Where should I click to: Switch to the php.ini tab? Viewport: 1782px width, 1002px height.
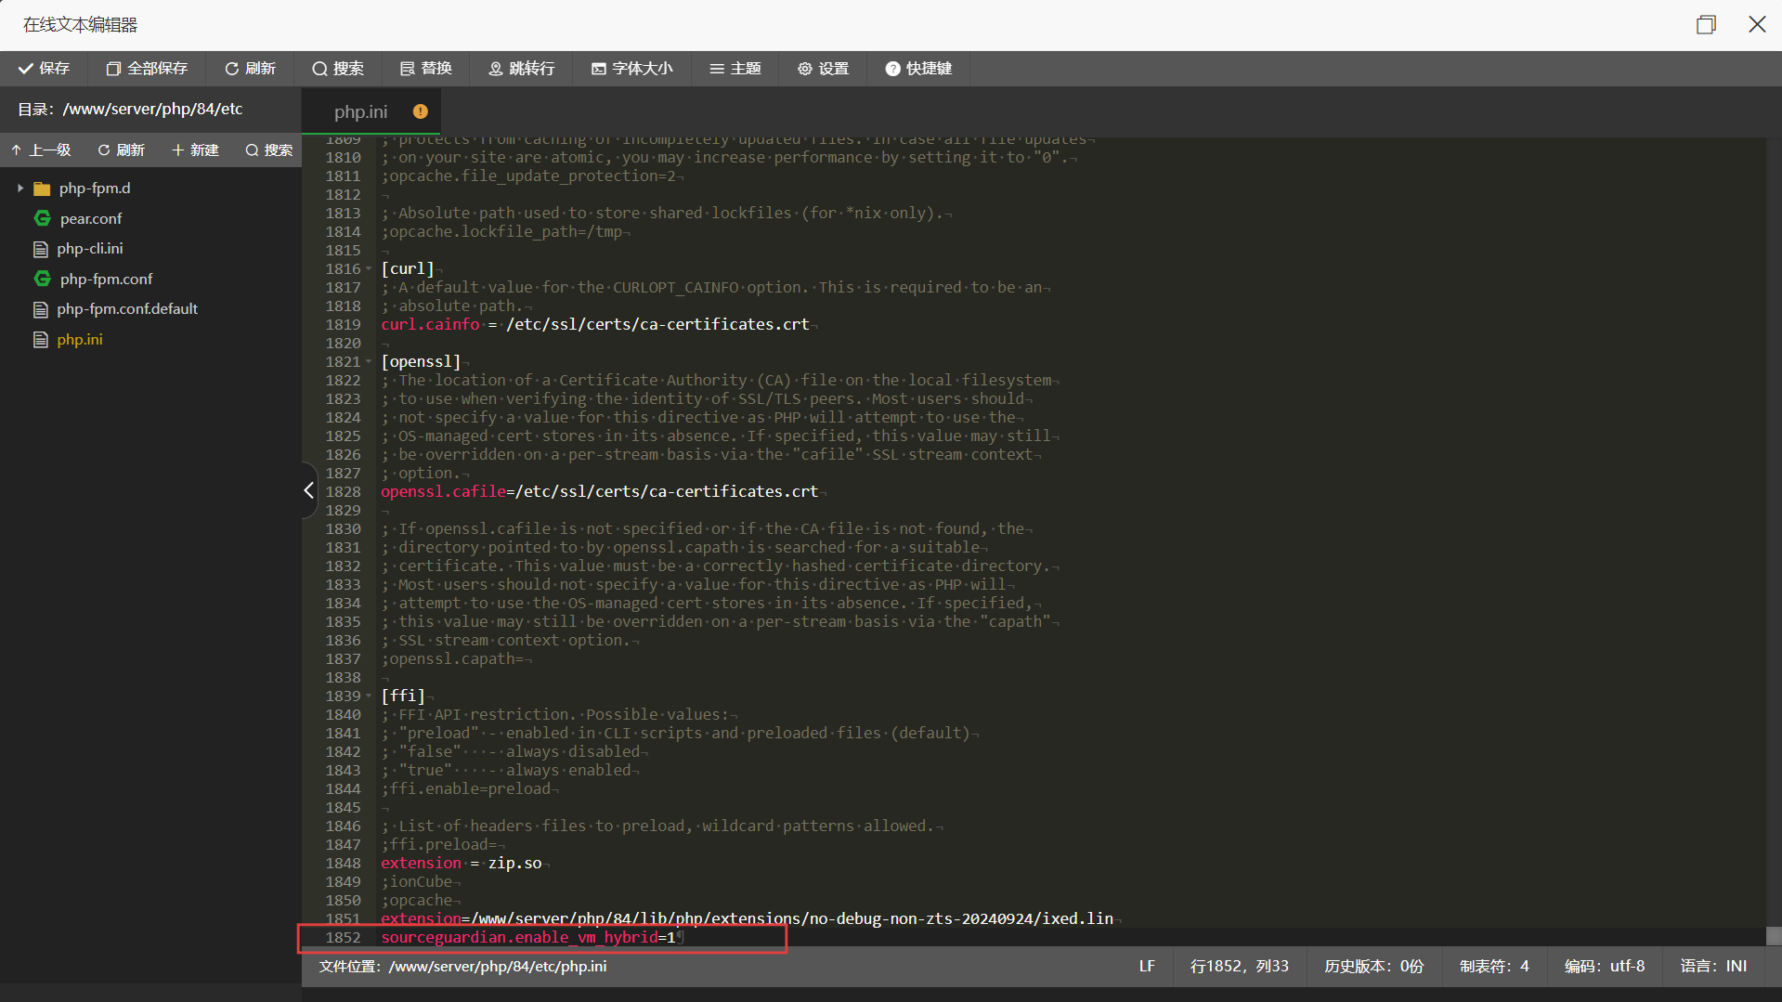pos(359,111)
